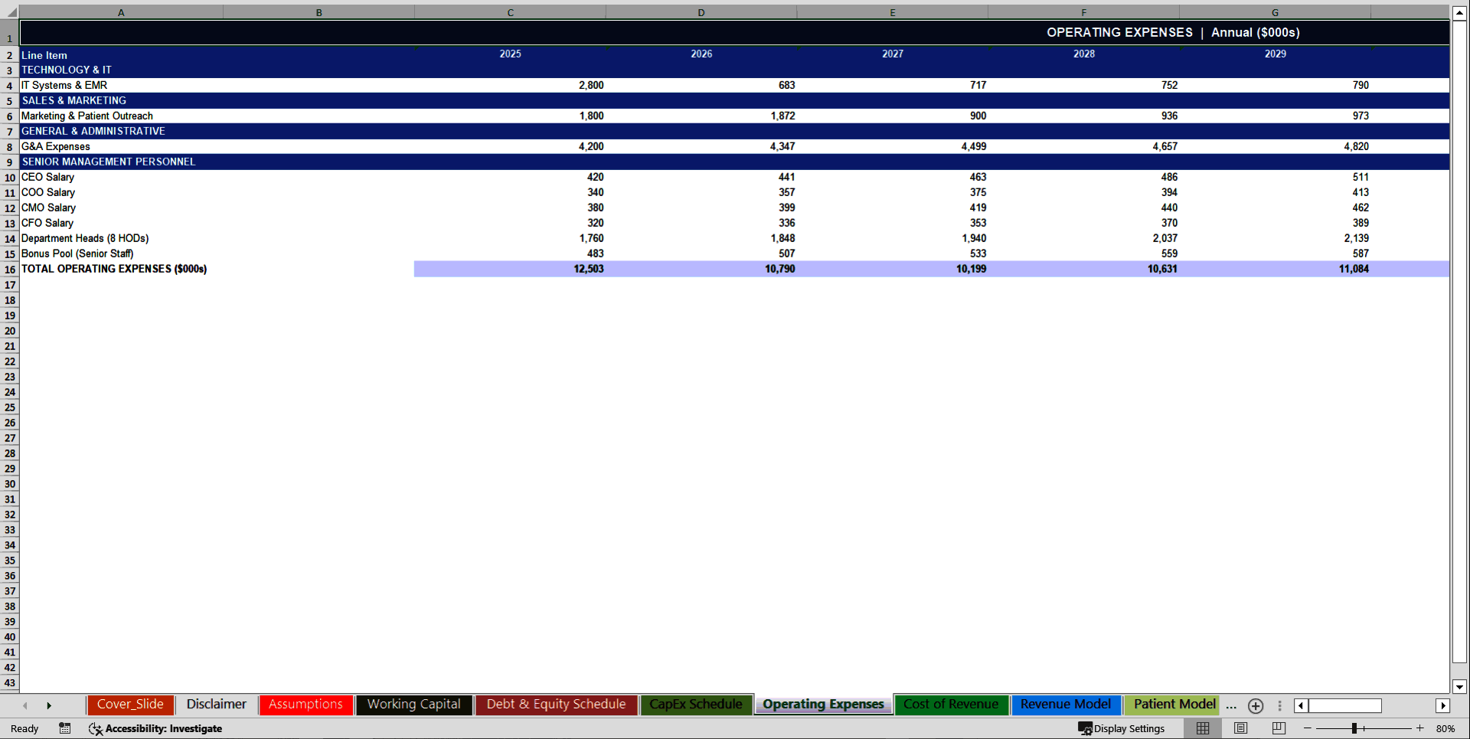Click the next sheet navigation arrow

point(50,705)
